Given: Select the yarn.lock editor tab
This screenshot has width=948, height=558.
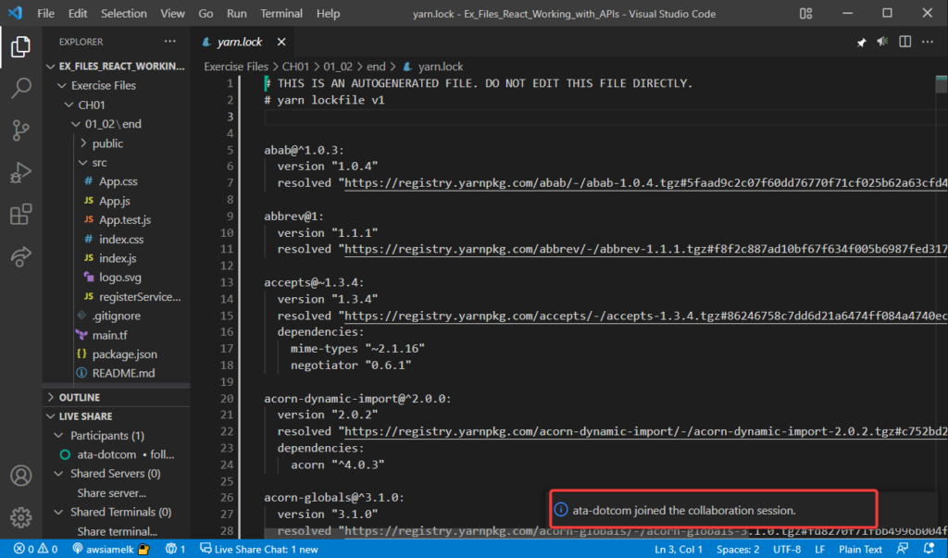Looking at the screenshot, I should click(x=238, y=41).
